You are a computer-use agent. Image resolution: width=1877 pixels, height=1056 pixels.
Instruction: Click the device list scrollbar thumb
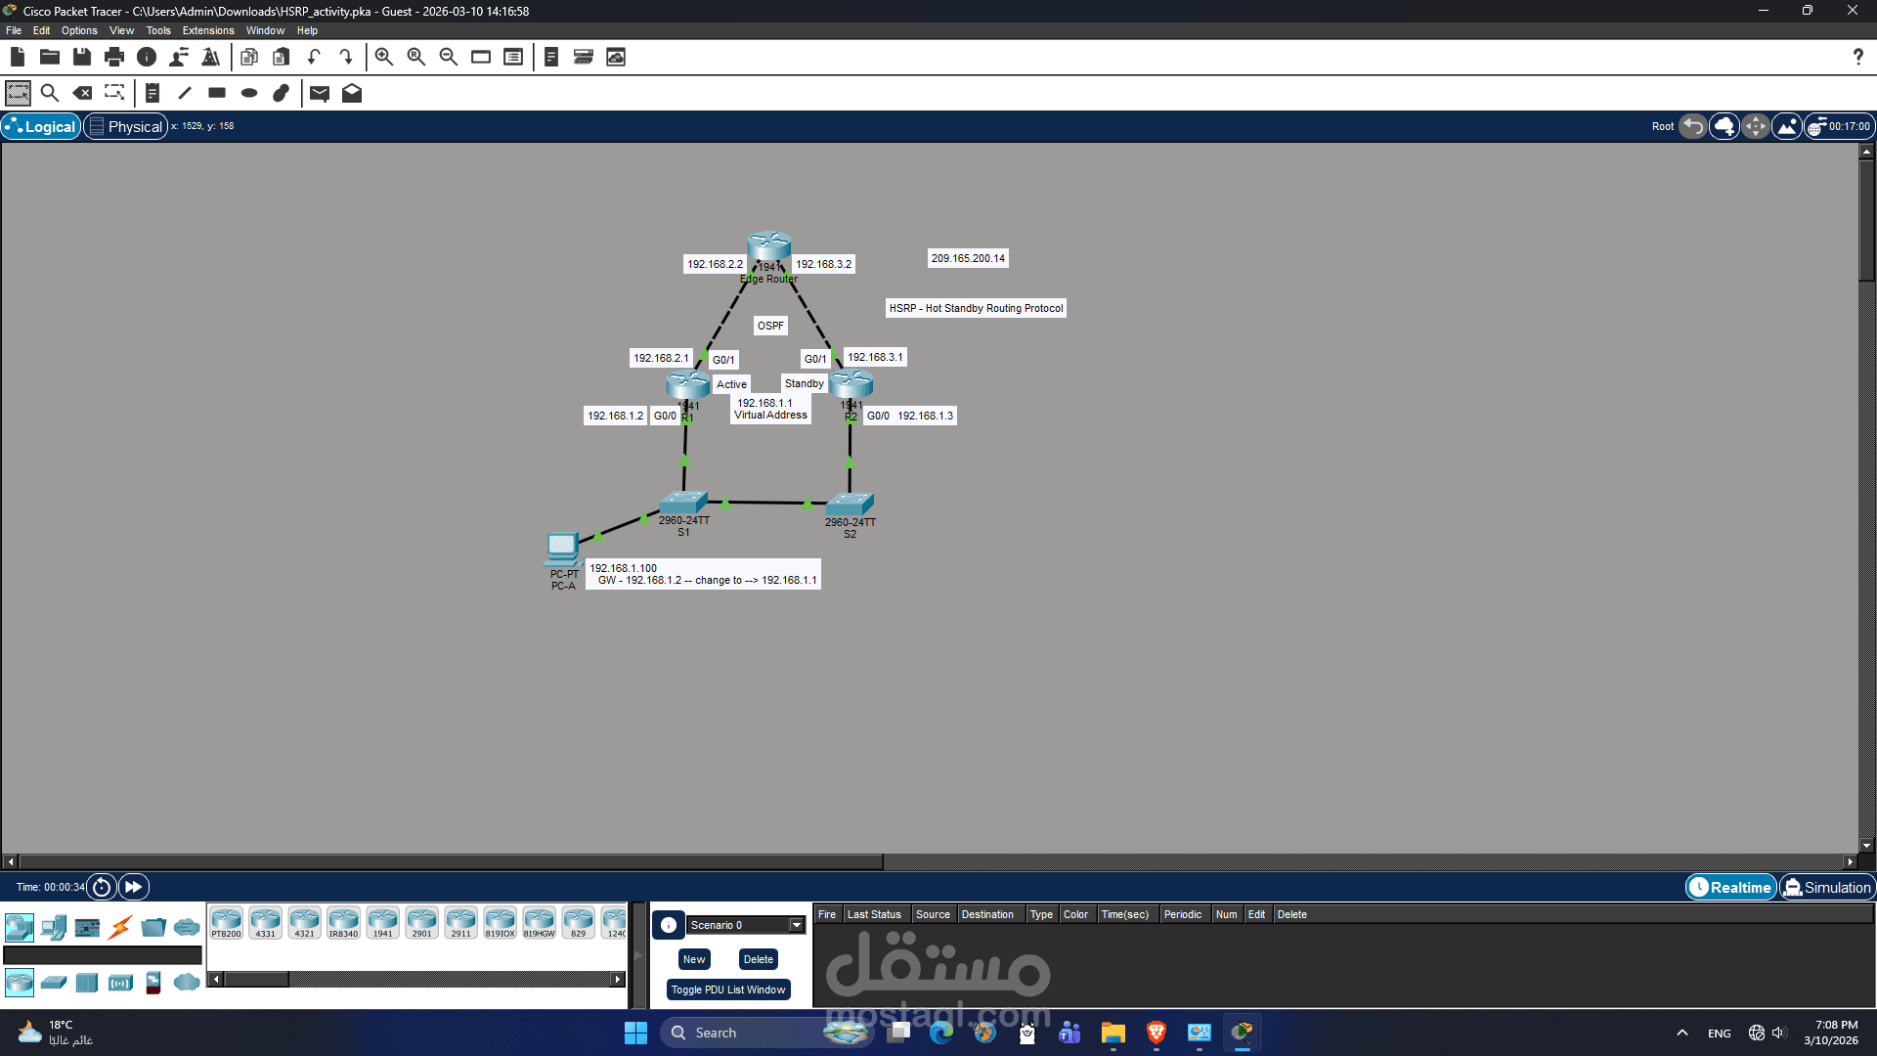pyautogui.click(x=256, y=979)
